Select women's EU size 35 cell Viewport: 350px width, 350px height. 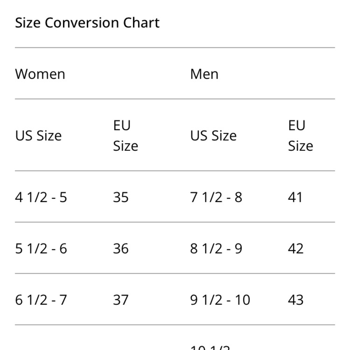pos(121,197)
